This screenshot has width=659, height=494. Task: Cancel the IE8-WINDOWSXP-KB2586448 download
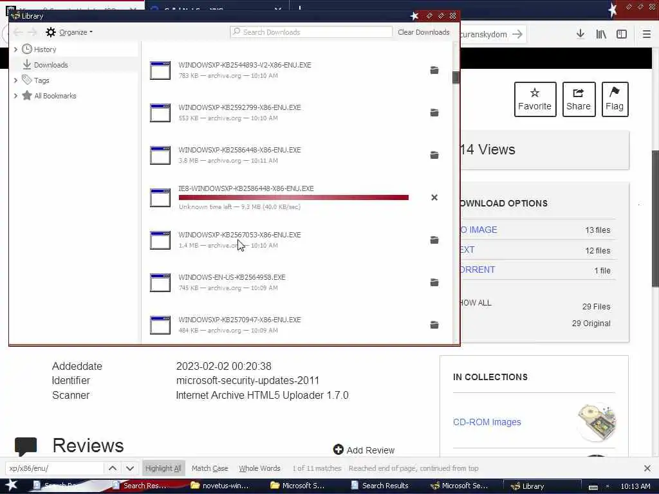point(434,197)
